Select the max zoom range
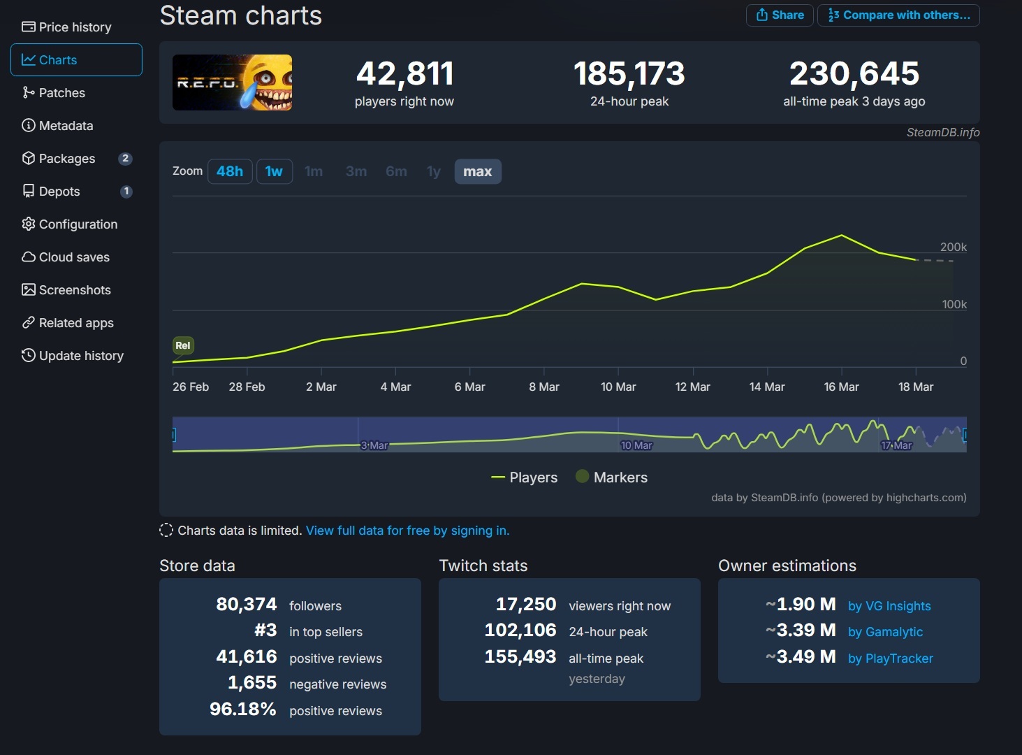 click(477, 171)
